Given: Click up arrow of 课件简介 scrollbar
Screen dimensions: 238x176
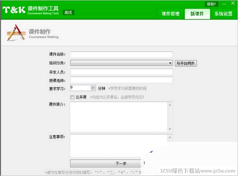Looking at the screenshot, I should pyautogui.click(x=170, y=105).
